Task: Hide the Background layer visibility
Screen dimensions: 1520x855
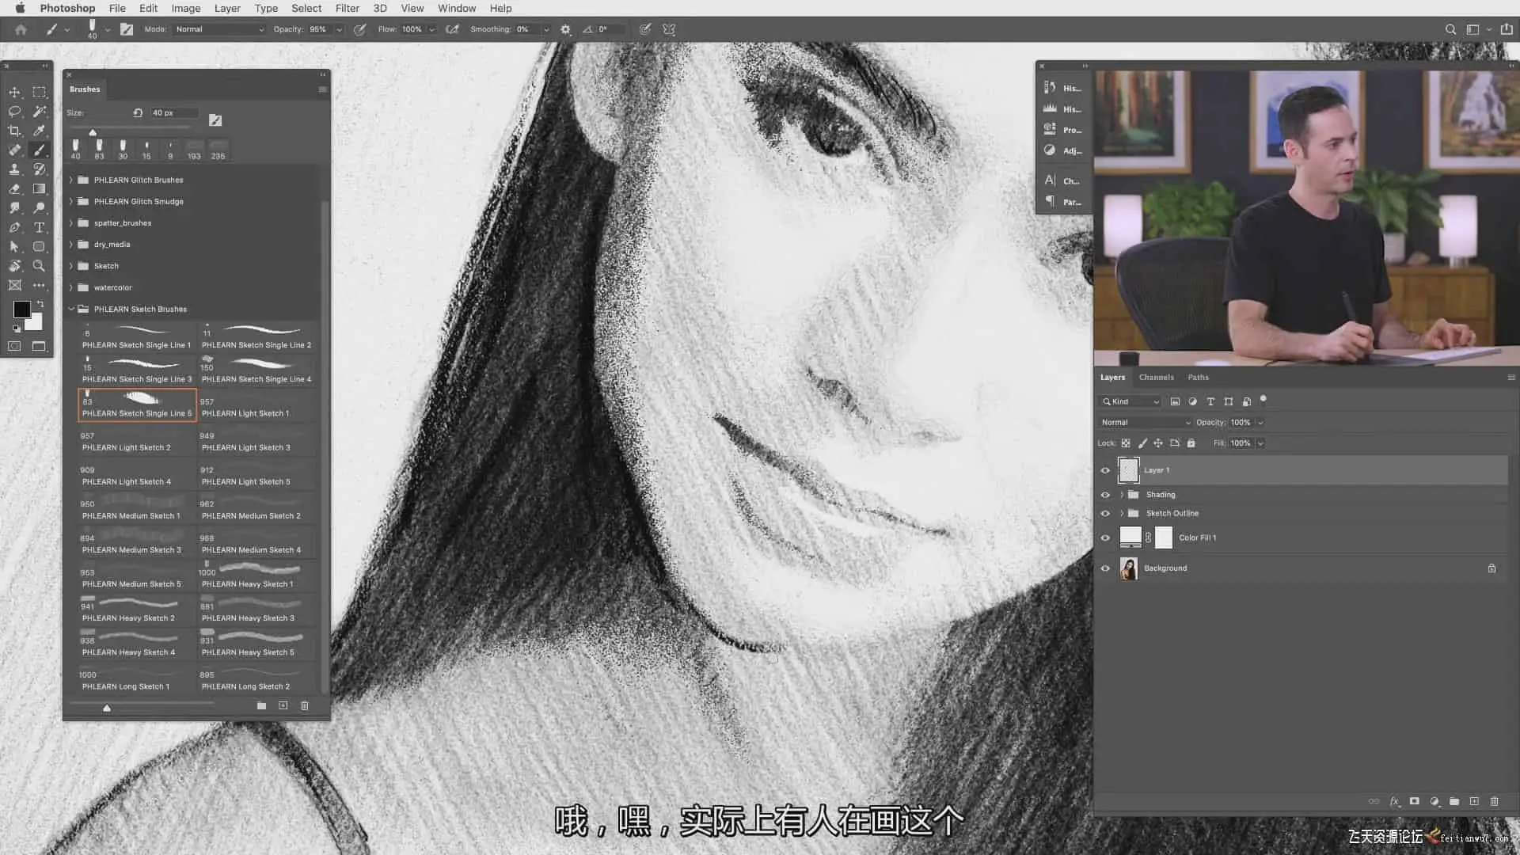Action: pyautogui.click(x=1105, y=568)
